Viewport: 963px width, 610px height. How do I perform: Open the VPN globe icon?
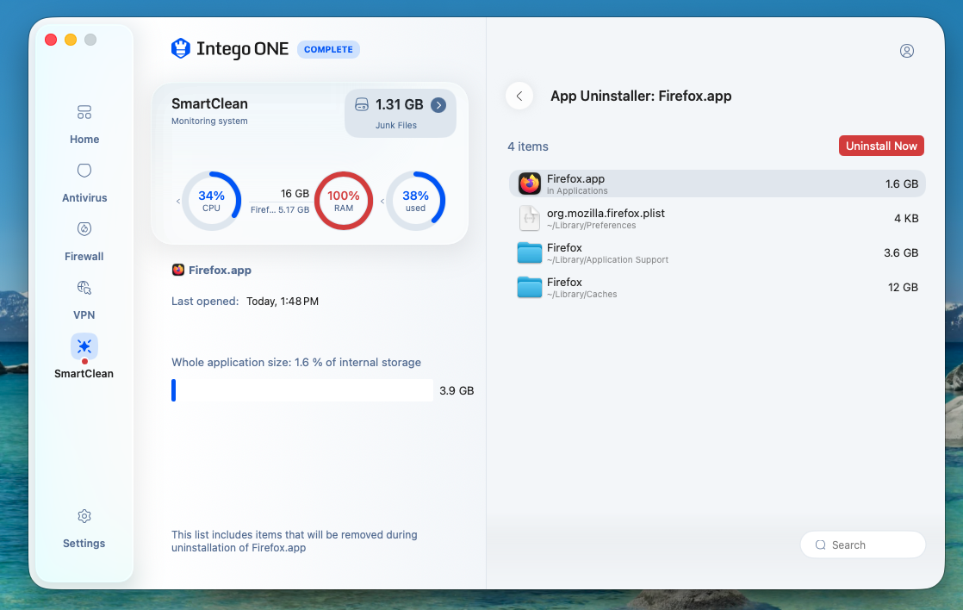[84, 288]
